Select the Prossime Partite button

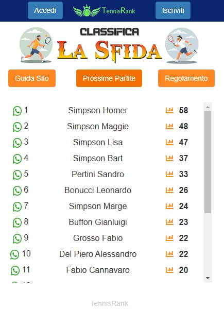[x=109, y=78]
